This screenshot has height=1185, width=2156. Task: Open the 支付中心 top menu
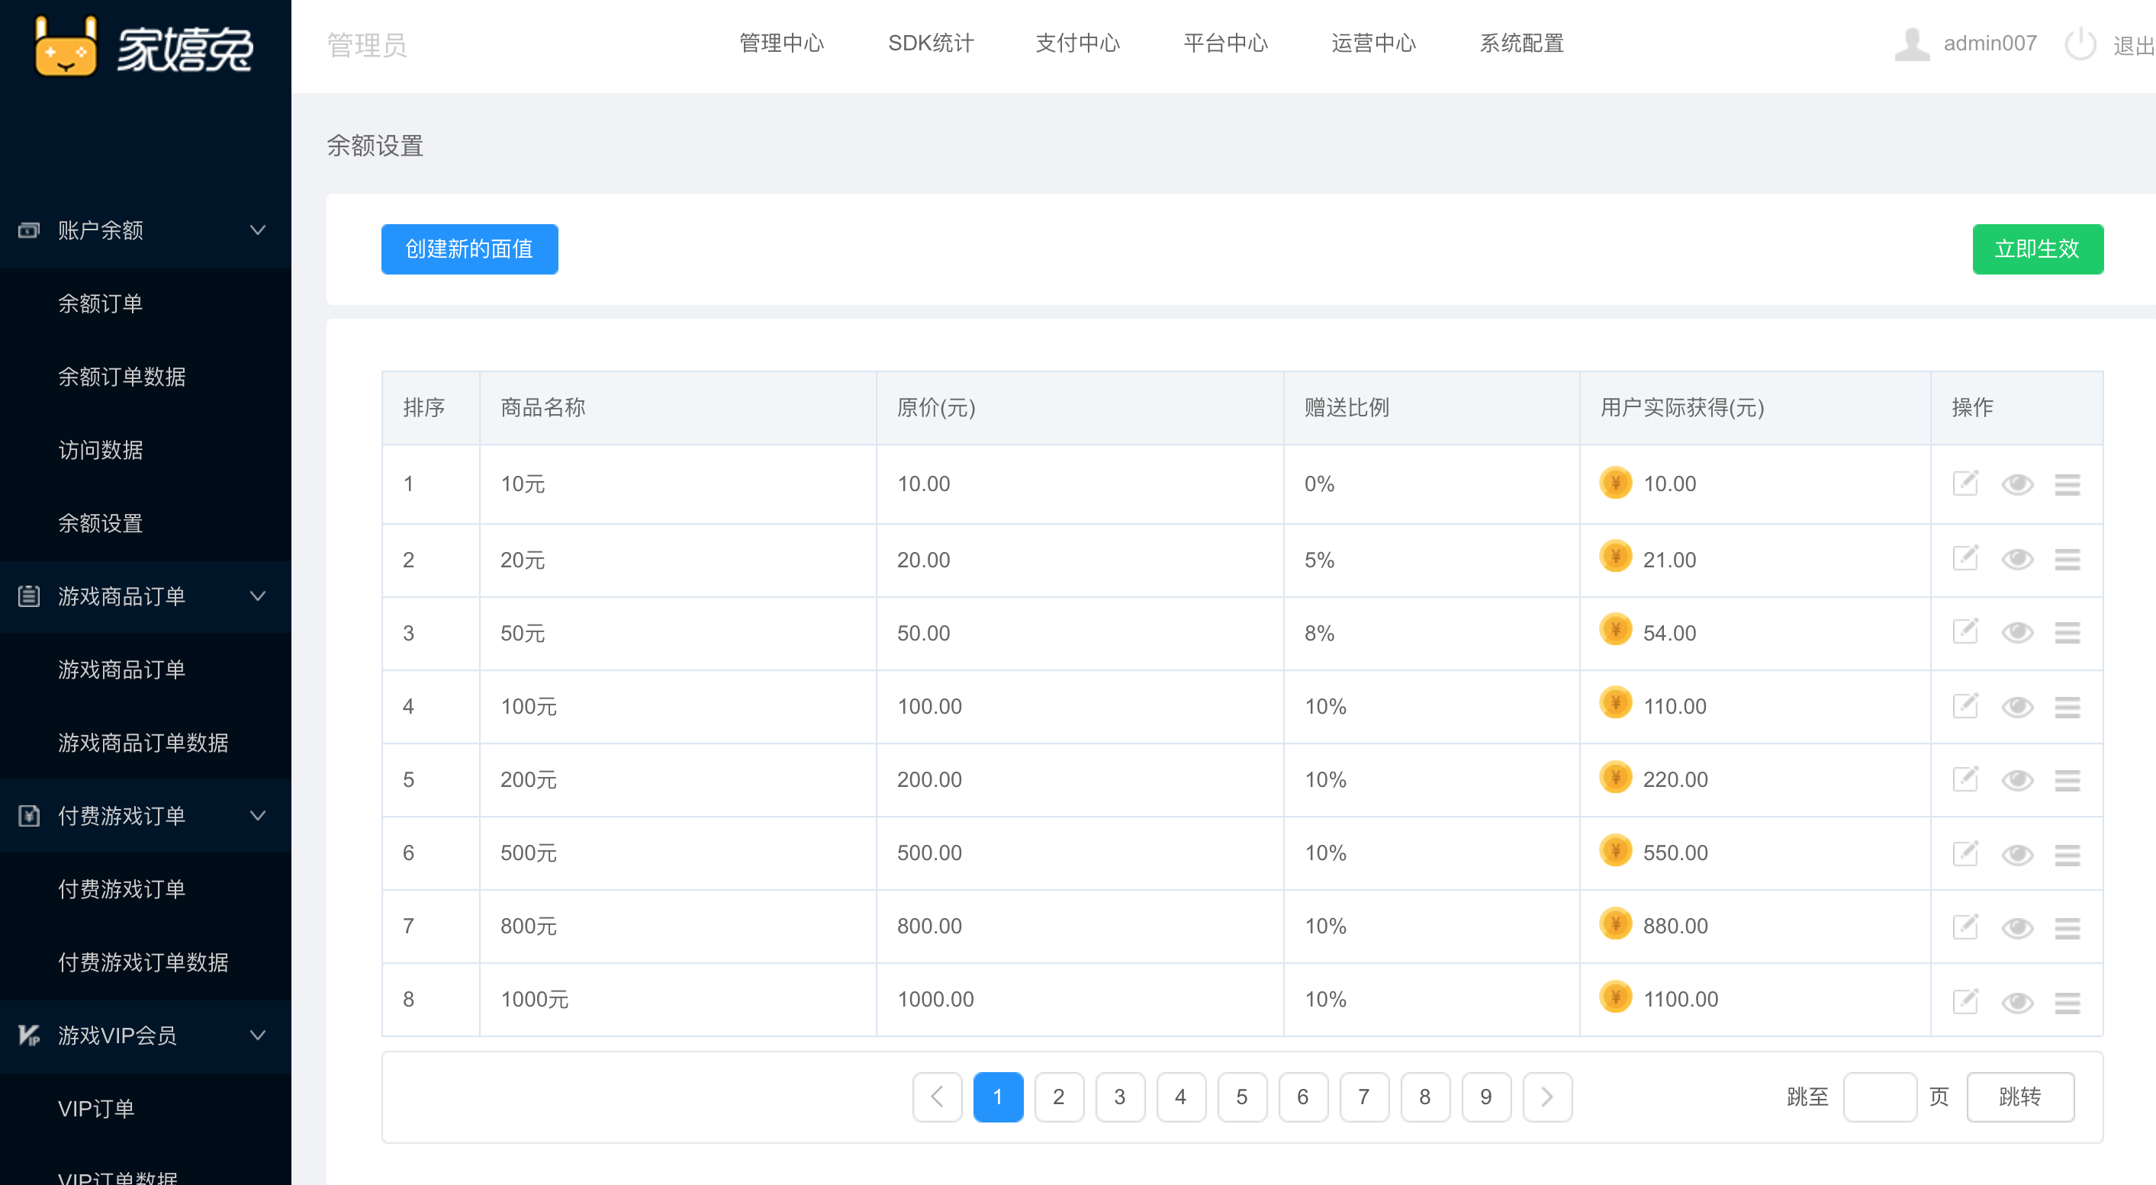1077,43
